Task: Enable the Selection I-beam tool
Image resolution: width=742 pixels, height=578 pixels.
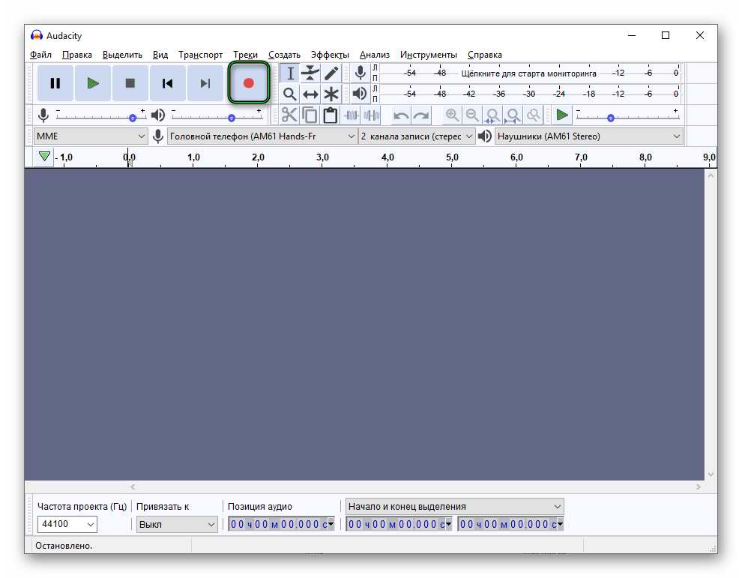Action: click(x=290, y=73)
